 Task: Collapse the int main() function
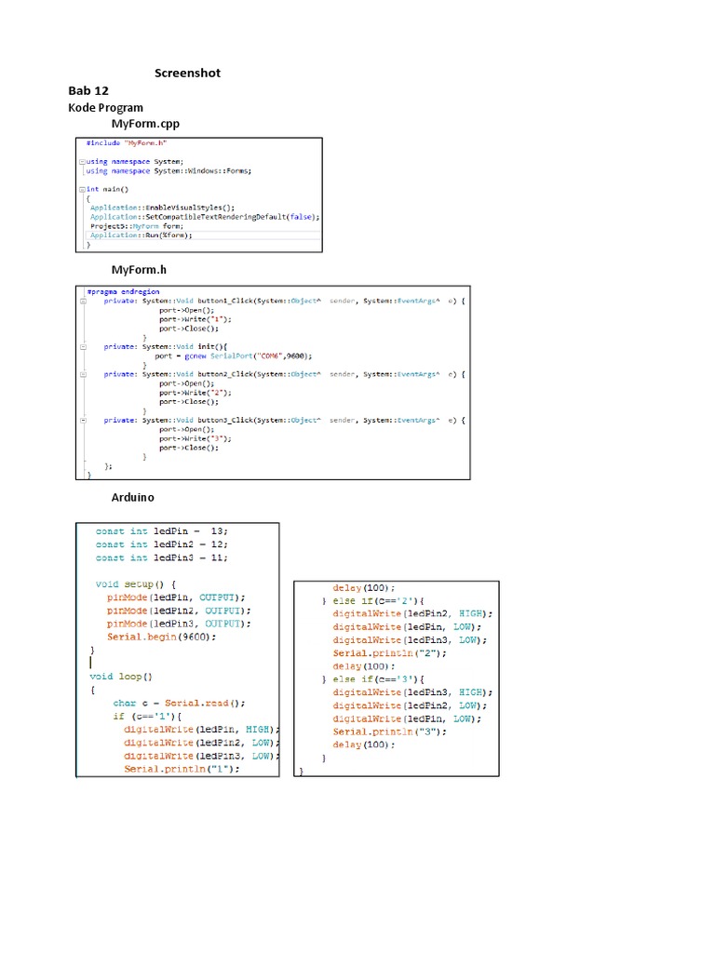click(82, 189)
